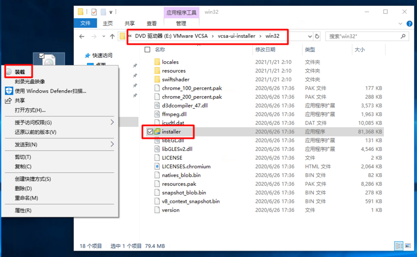Image resolution: width=417 pixels, height=257 pixels.
Task: Click the Forward navigation arrow
Action: [94, 36]
